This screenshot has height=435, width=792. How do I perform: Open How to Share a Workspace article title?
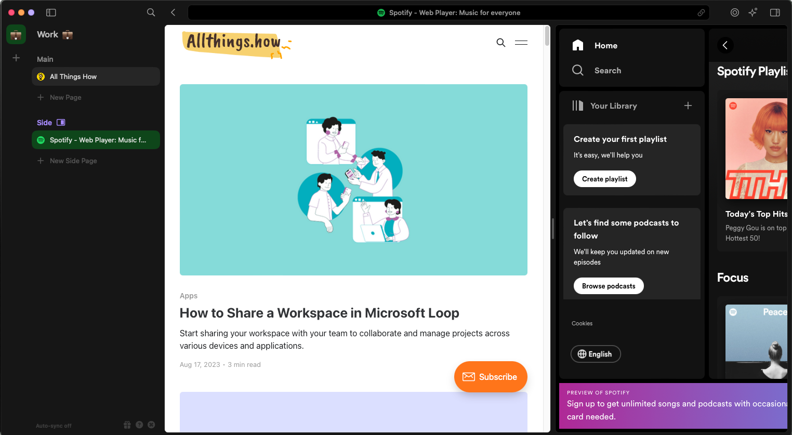point(320,313)
